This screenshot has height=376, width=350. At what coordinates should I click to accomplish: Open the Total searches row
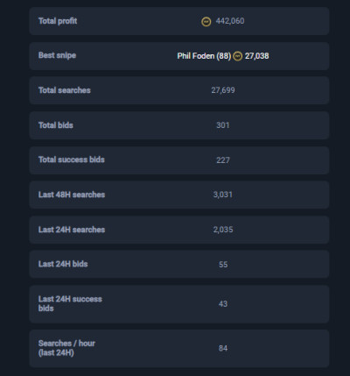click(179, 90)
